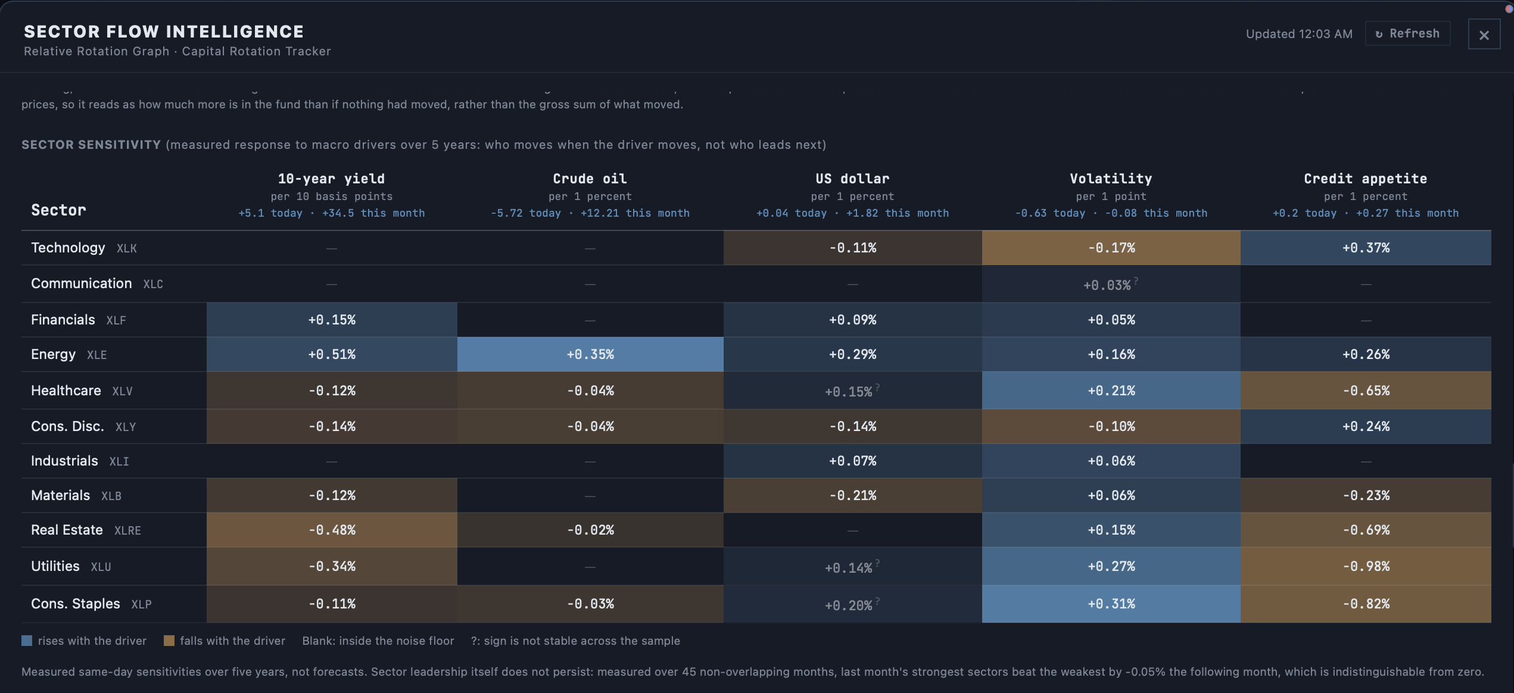1514x693 pixels.
Task: Click Cons. Staples' volatility cell '+0.31%'
Action: click(1111, 604)
